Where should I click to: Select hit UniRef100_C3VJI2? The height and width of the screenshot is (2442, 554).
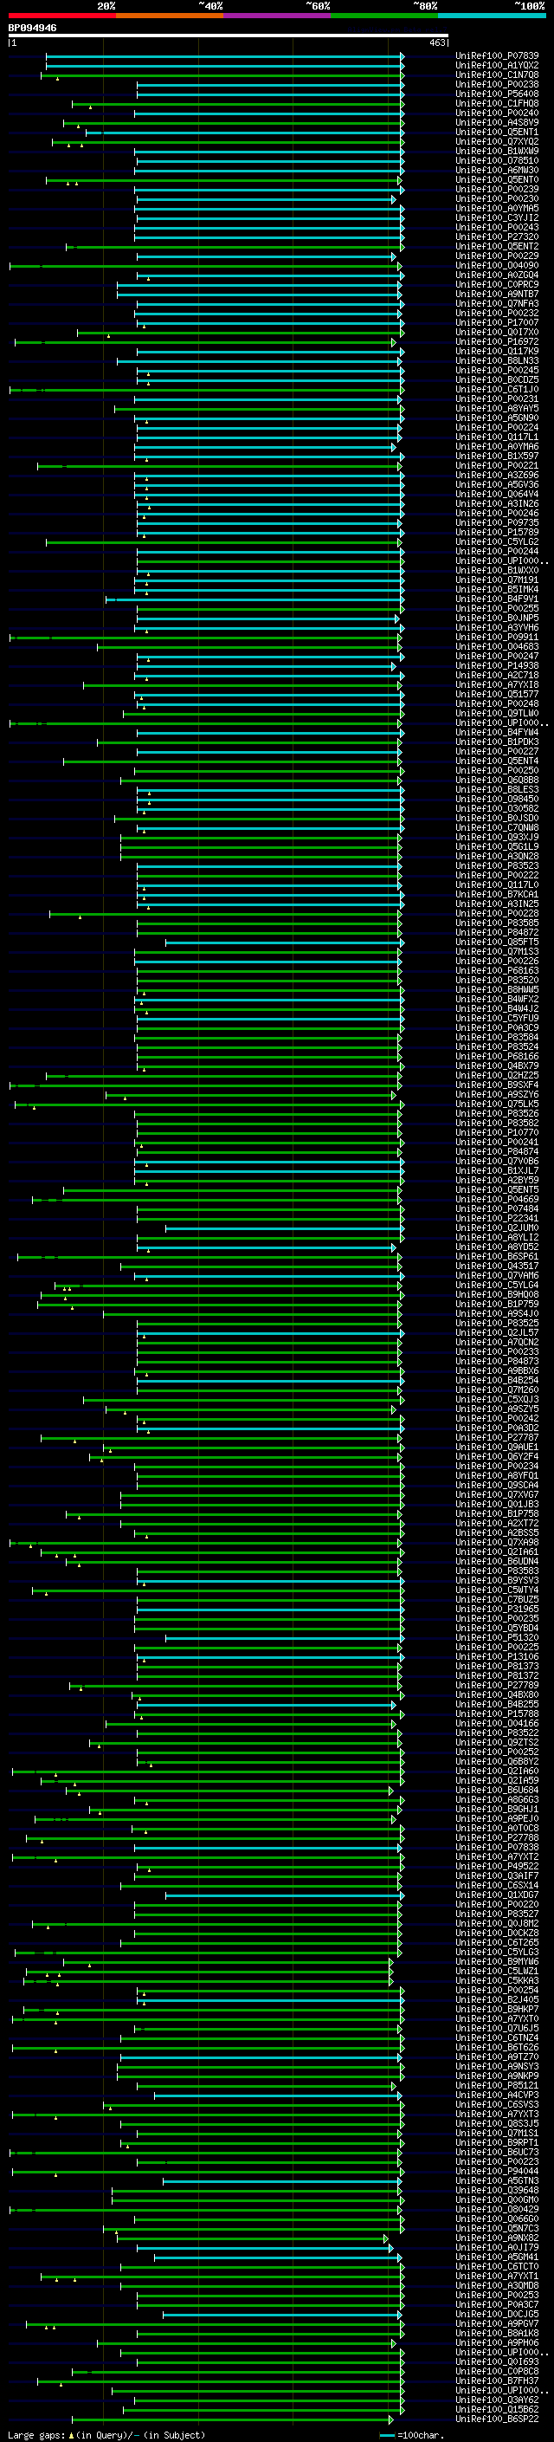497,217
